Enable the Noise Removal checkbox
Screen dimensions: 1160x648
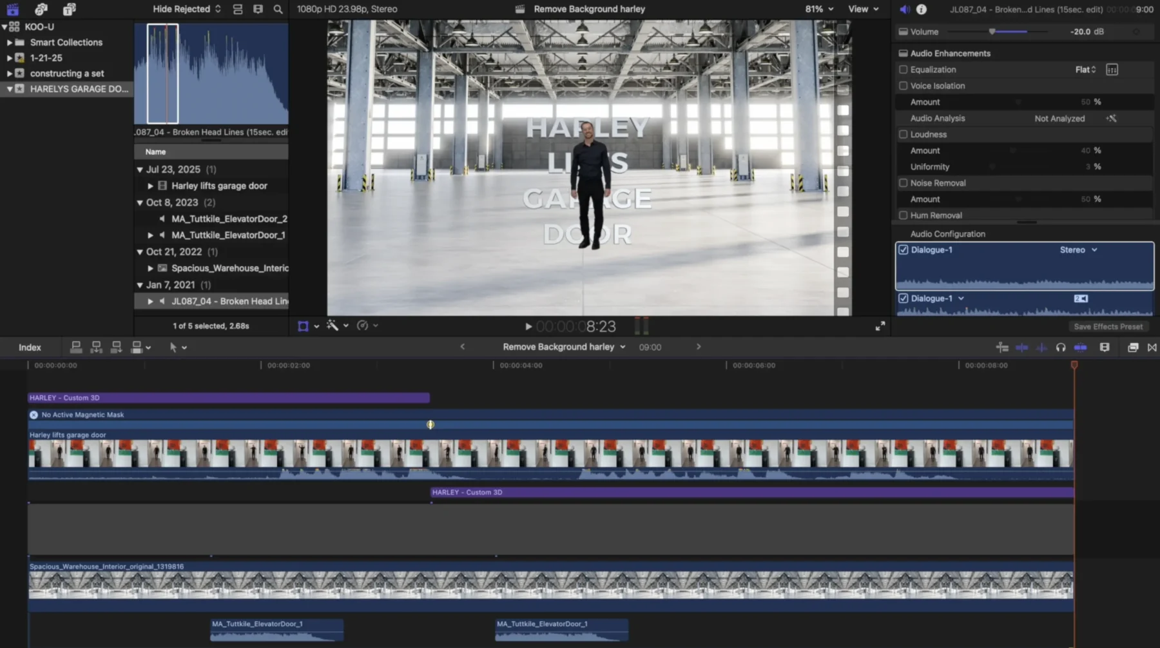[903, 183]
